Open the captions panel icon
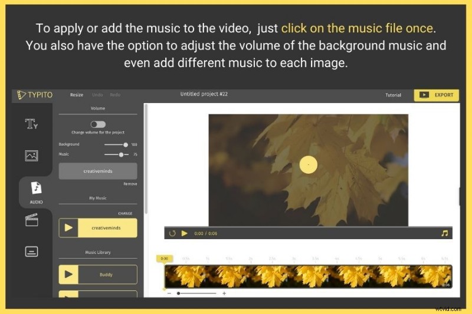This screenshot has width=472, height=314. (x=31, y=252)
